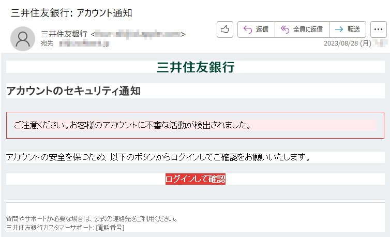The height and width of the screenshot is (237, 390).
Task: Click the green 三井住友銀行 logo heading
Action: coord(196,67)
